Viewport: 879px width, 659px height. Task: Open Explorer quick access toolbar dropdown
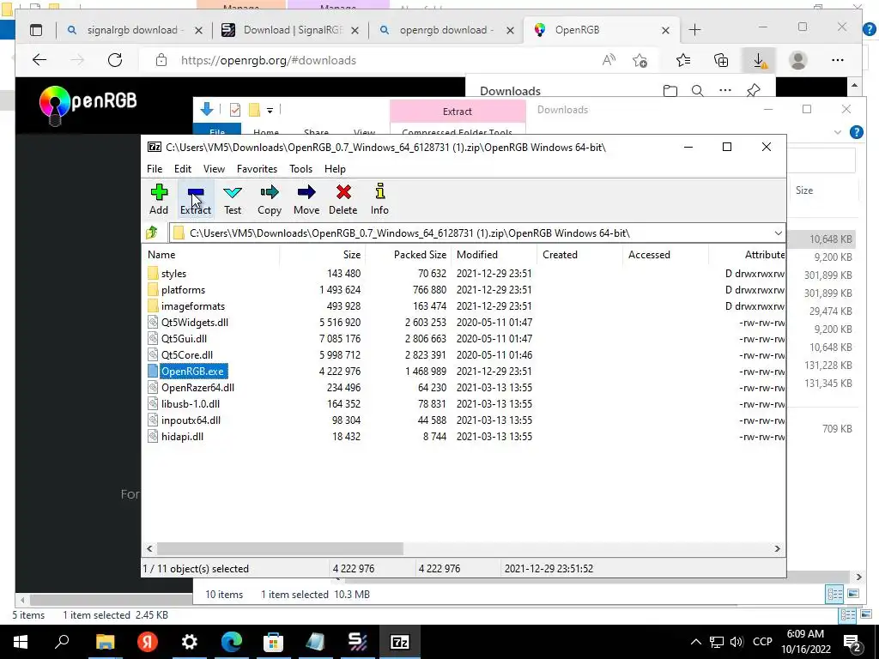[270, 111]
